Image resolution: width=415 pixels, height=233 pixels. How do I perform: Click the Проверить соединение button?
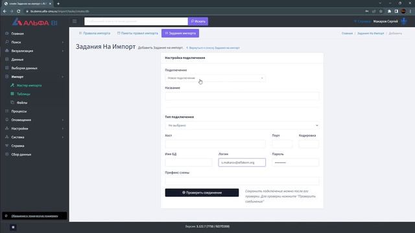pyautogui.click(x=202, y=193)
